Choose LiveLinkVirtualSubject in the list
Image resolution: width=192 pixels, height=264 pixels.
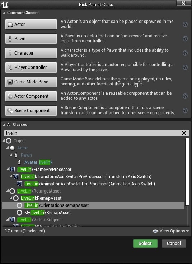point(39,219)
